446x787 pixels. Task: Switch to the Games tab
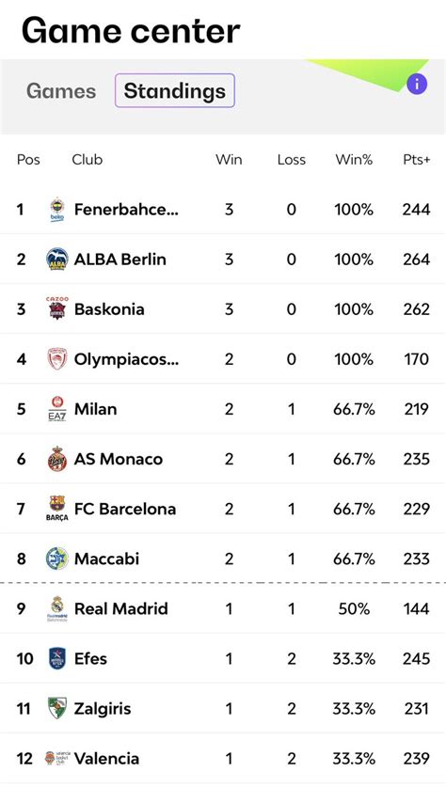click(61, 91)
